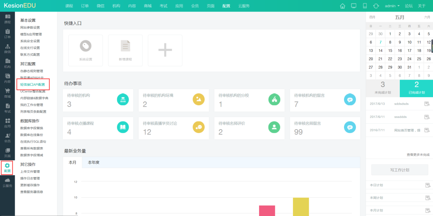Select the 商城 cart icon in sidebar
433x216 pixels.
[7, 93]
